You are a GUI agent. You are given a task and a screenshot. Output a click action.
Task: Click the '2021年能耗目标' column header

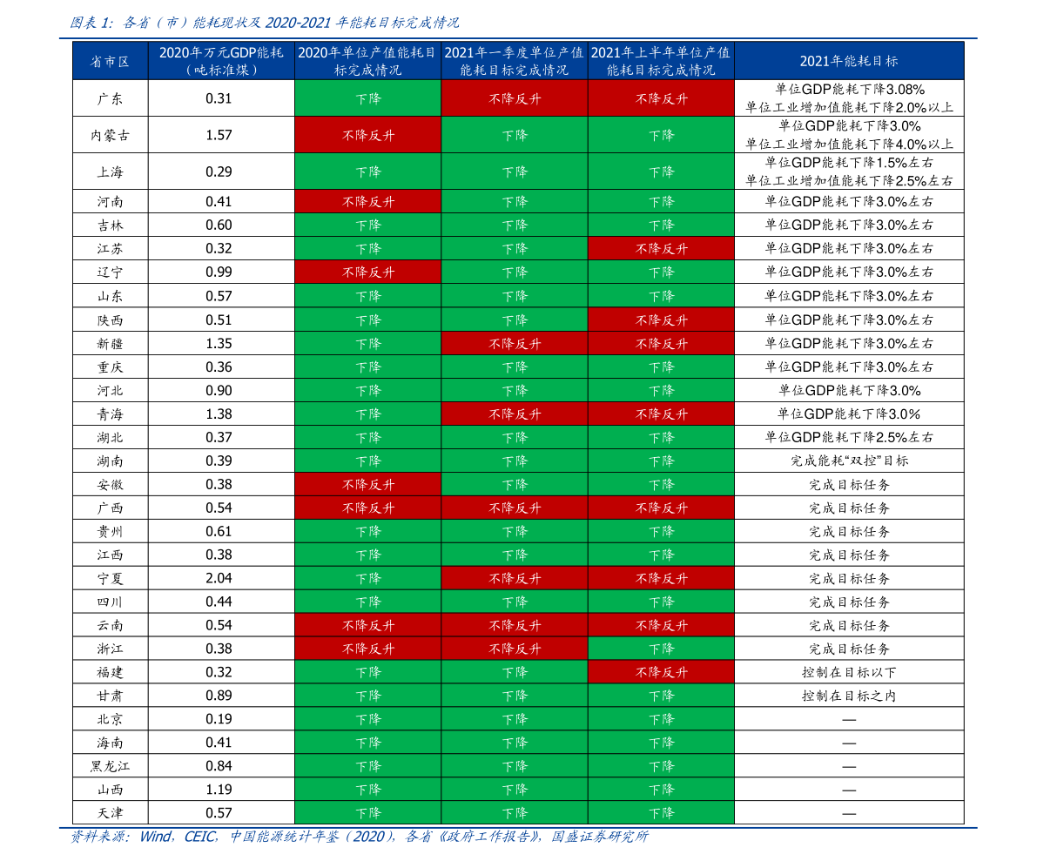coord(849,62)
